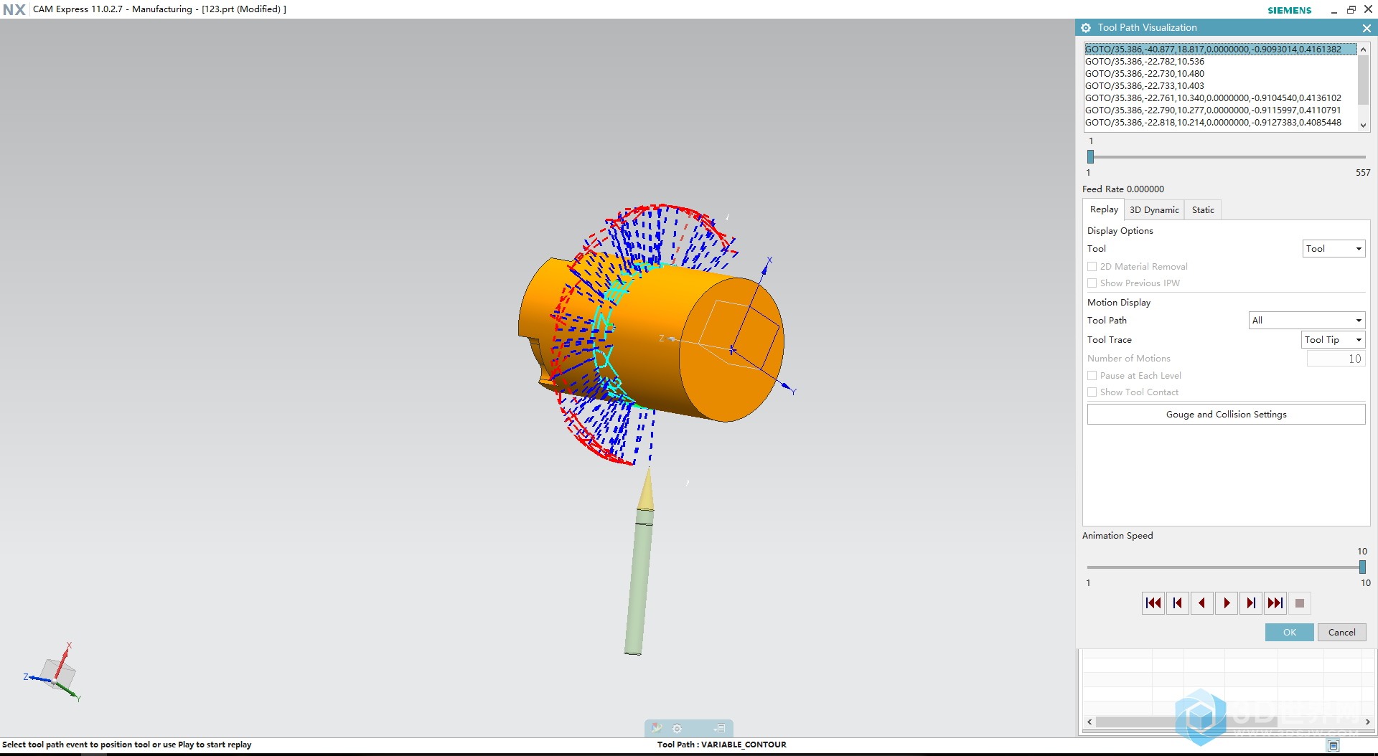Close the Tool Path Visualization dialog
The height and width of the screenshot is (756, 1378).
1367,28
